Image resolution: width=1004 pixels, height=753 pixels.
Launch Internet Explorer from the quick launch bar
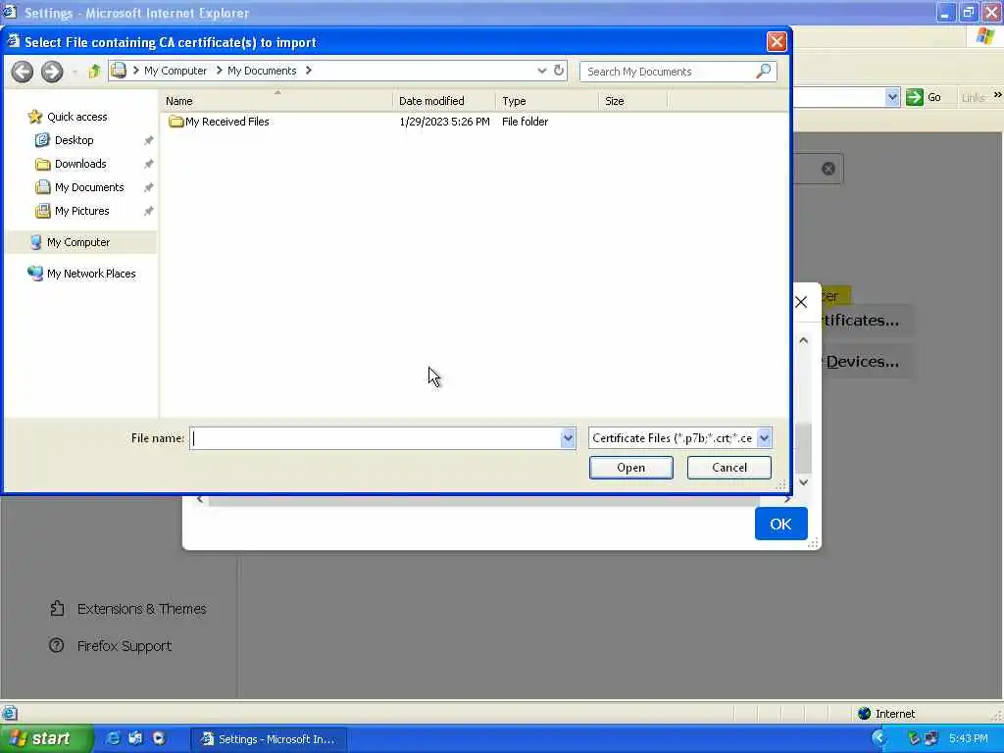click(x=113, y=738)
